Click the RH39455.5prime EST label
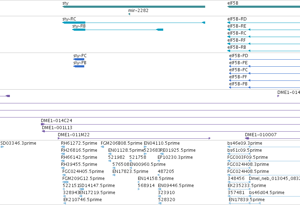 [x=79, y=164]
